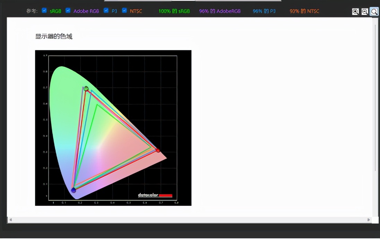Click the 96% AdobeRGB coverage result
The height and width of the screenshot is (239, 380).
pyautogui.click(x=220, y=11)
